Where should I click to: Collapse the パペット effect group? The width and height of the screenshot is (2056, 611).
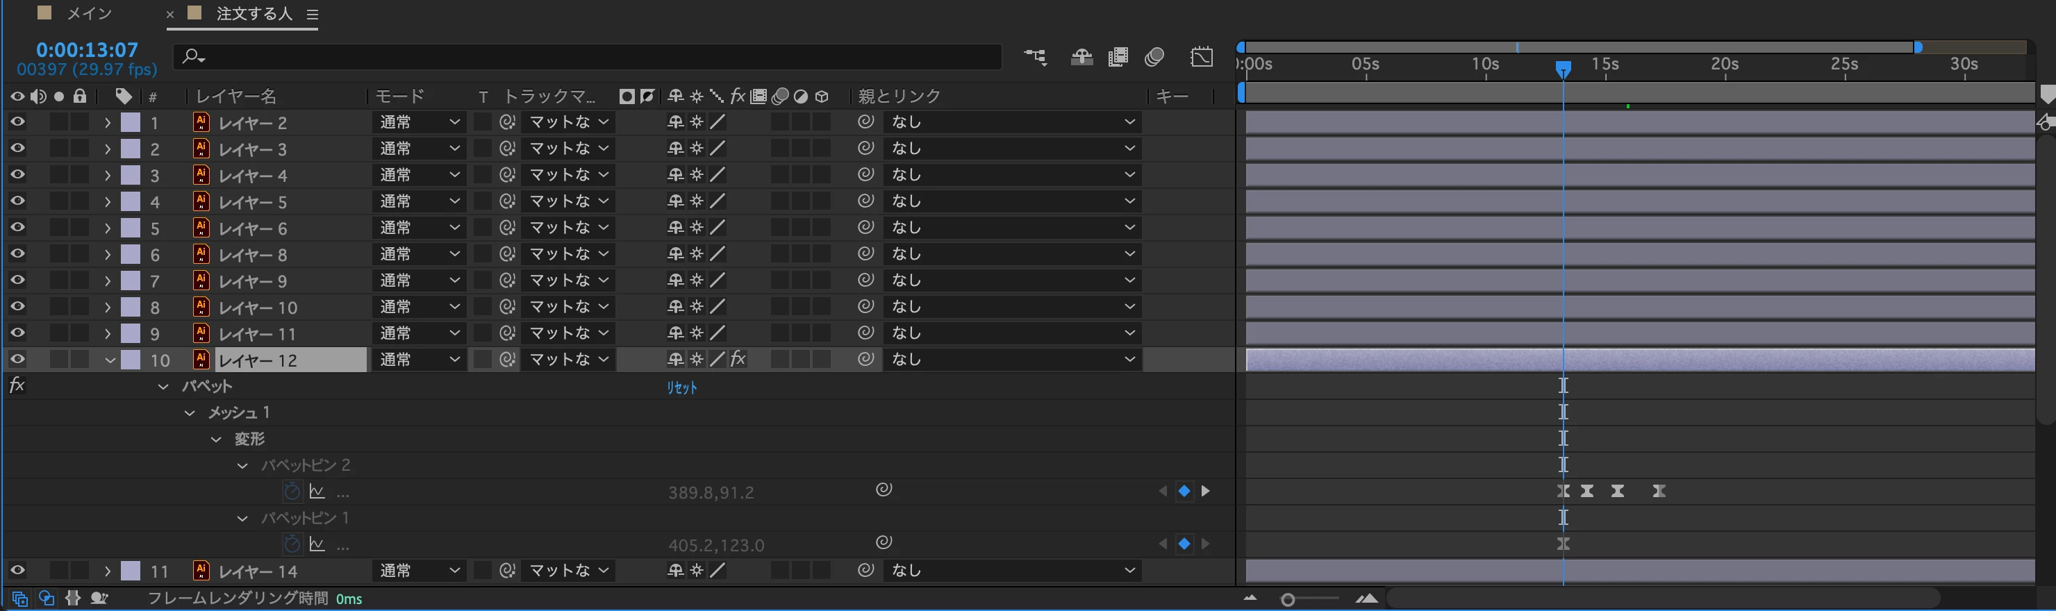click(x=164, y=386)
